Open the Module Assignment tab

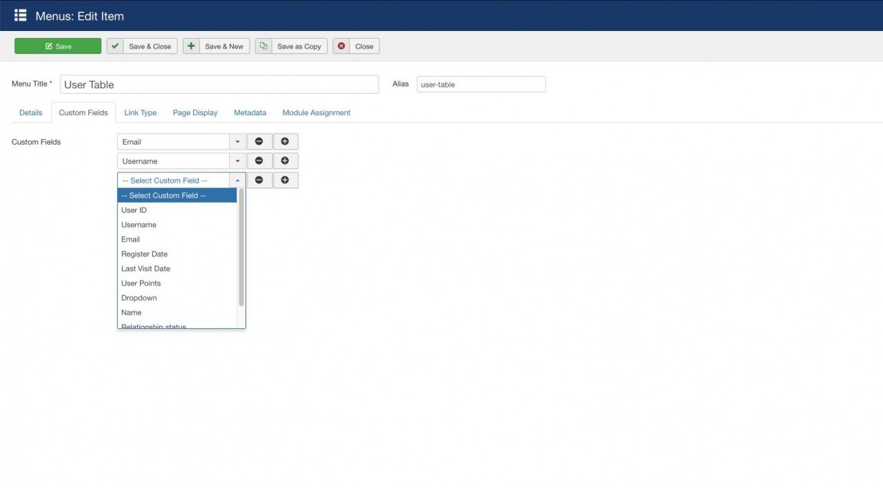[316, 113]
